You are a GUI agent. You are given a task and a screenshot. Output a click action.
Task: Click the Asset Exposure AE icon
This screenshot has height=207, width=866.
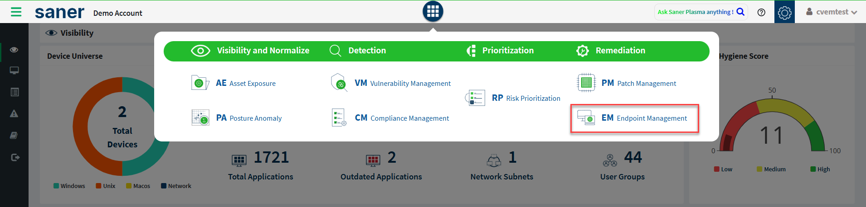[200, 83]
